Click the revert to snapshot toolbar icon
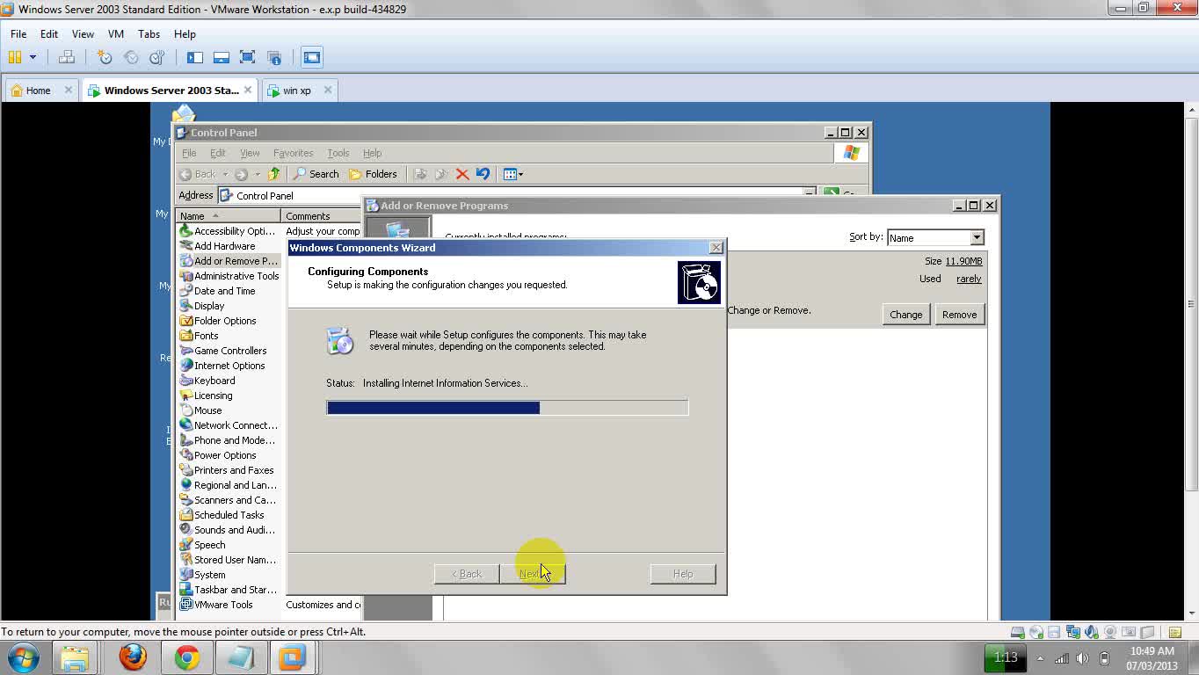Screen dimensions: 1199x675 click(131, 57)
